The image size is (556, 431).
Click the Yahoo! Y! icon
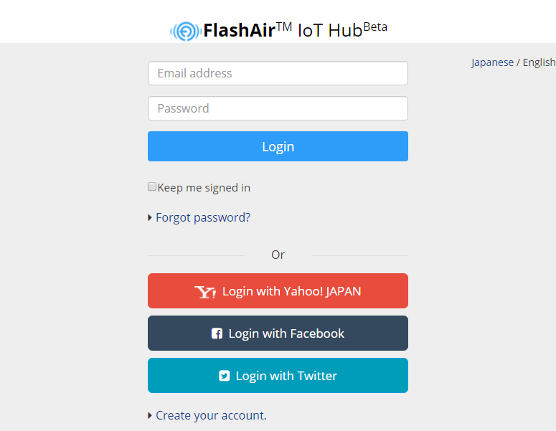pyautogui.click(x=205, y=292)
